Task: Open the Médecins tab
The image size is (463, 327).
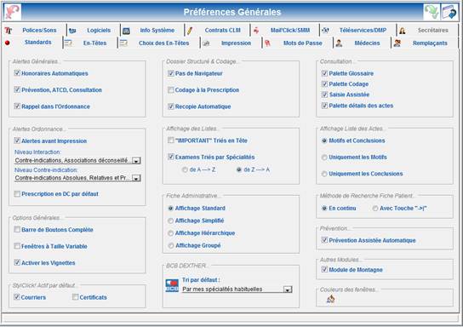Action: click(x=367, y=43)
